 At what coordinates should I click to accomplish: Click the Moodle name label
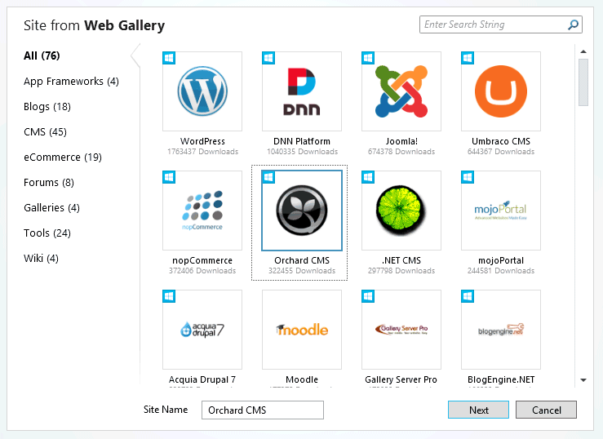point(302,379)
